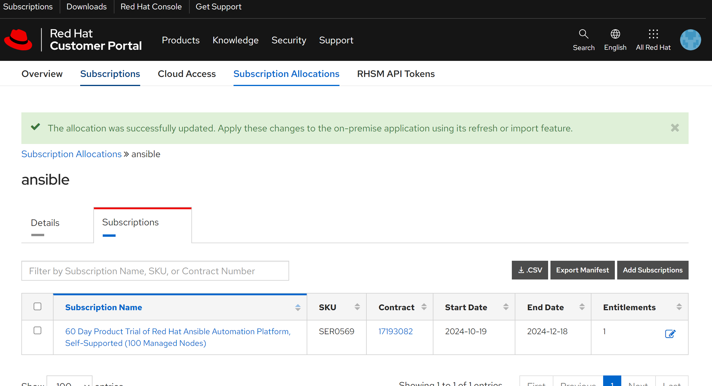Viewport: 712px width, 386px height.
Task: Click the English language globe icon
Action: [x=615, y=34]
